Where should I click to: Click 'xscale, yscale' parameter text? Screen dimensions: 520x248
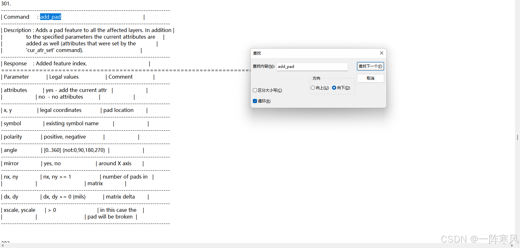pos(19,210)
